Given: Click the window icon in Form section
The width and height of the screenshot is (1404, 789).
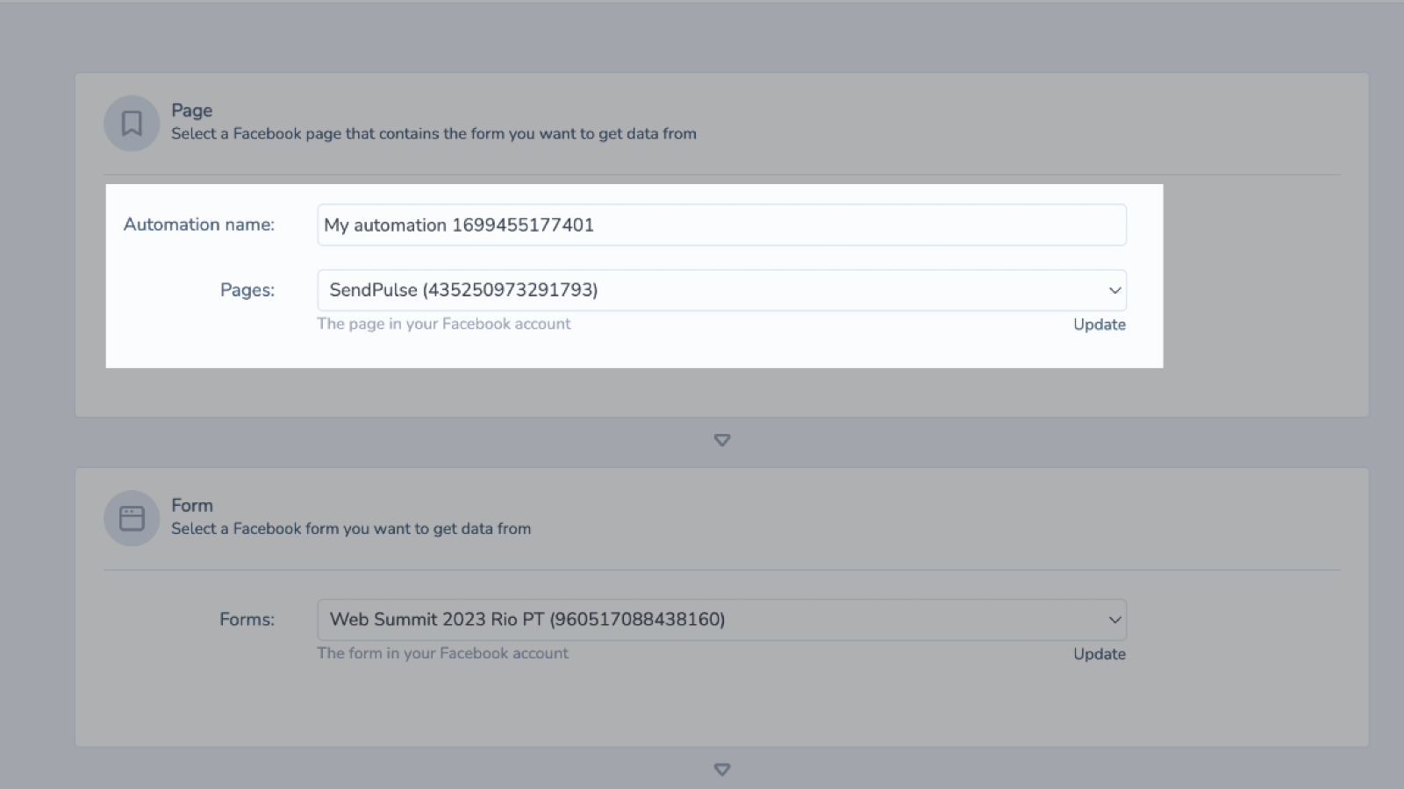Looking at the screenshot, I should tap(132, 518).
